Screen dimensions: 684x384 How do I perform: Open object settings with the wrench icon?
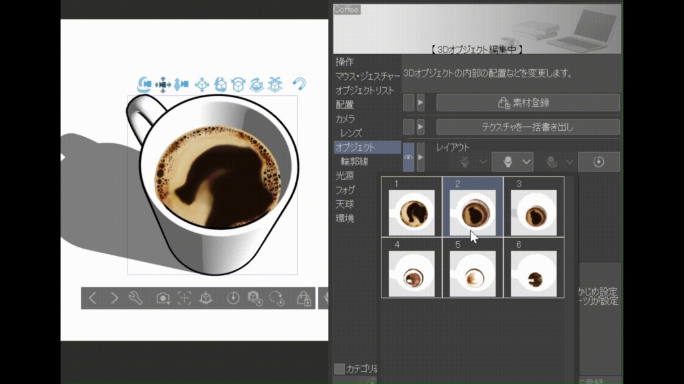[136, 298]
